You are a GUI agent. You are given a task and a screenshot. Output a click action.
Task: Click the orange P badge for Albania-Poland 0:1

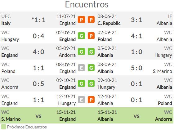[91, 100]
